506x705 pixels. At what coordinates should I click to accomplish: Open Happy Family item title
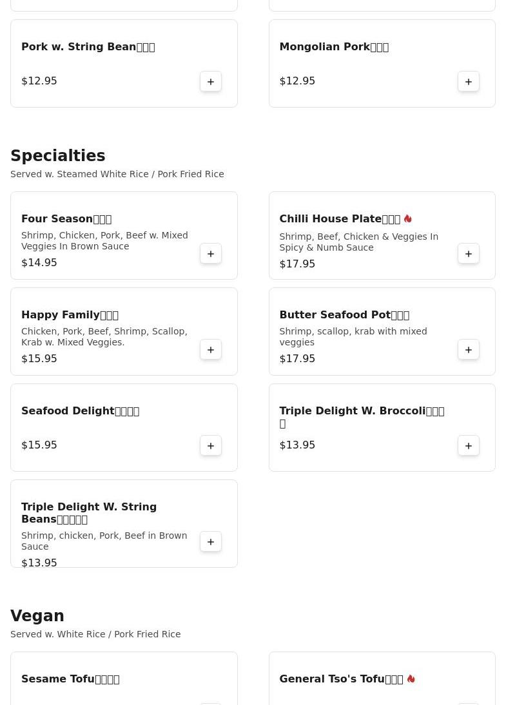click(70, 315)
